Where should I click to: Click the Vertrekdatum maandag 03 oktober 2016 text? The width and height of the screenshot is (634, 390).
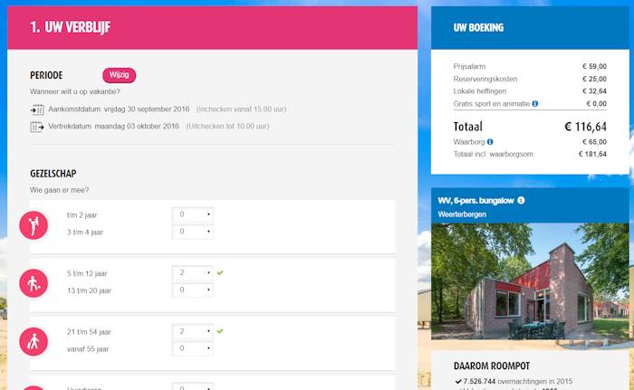[x=113, y=126]
